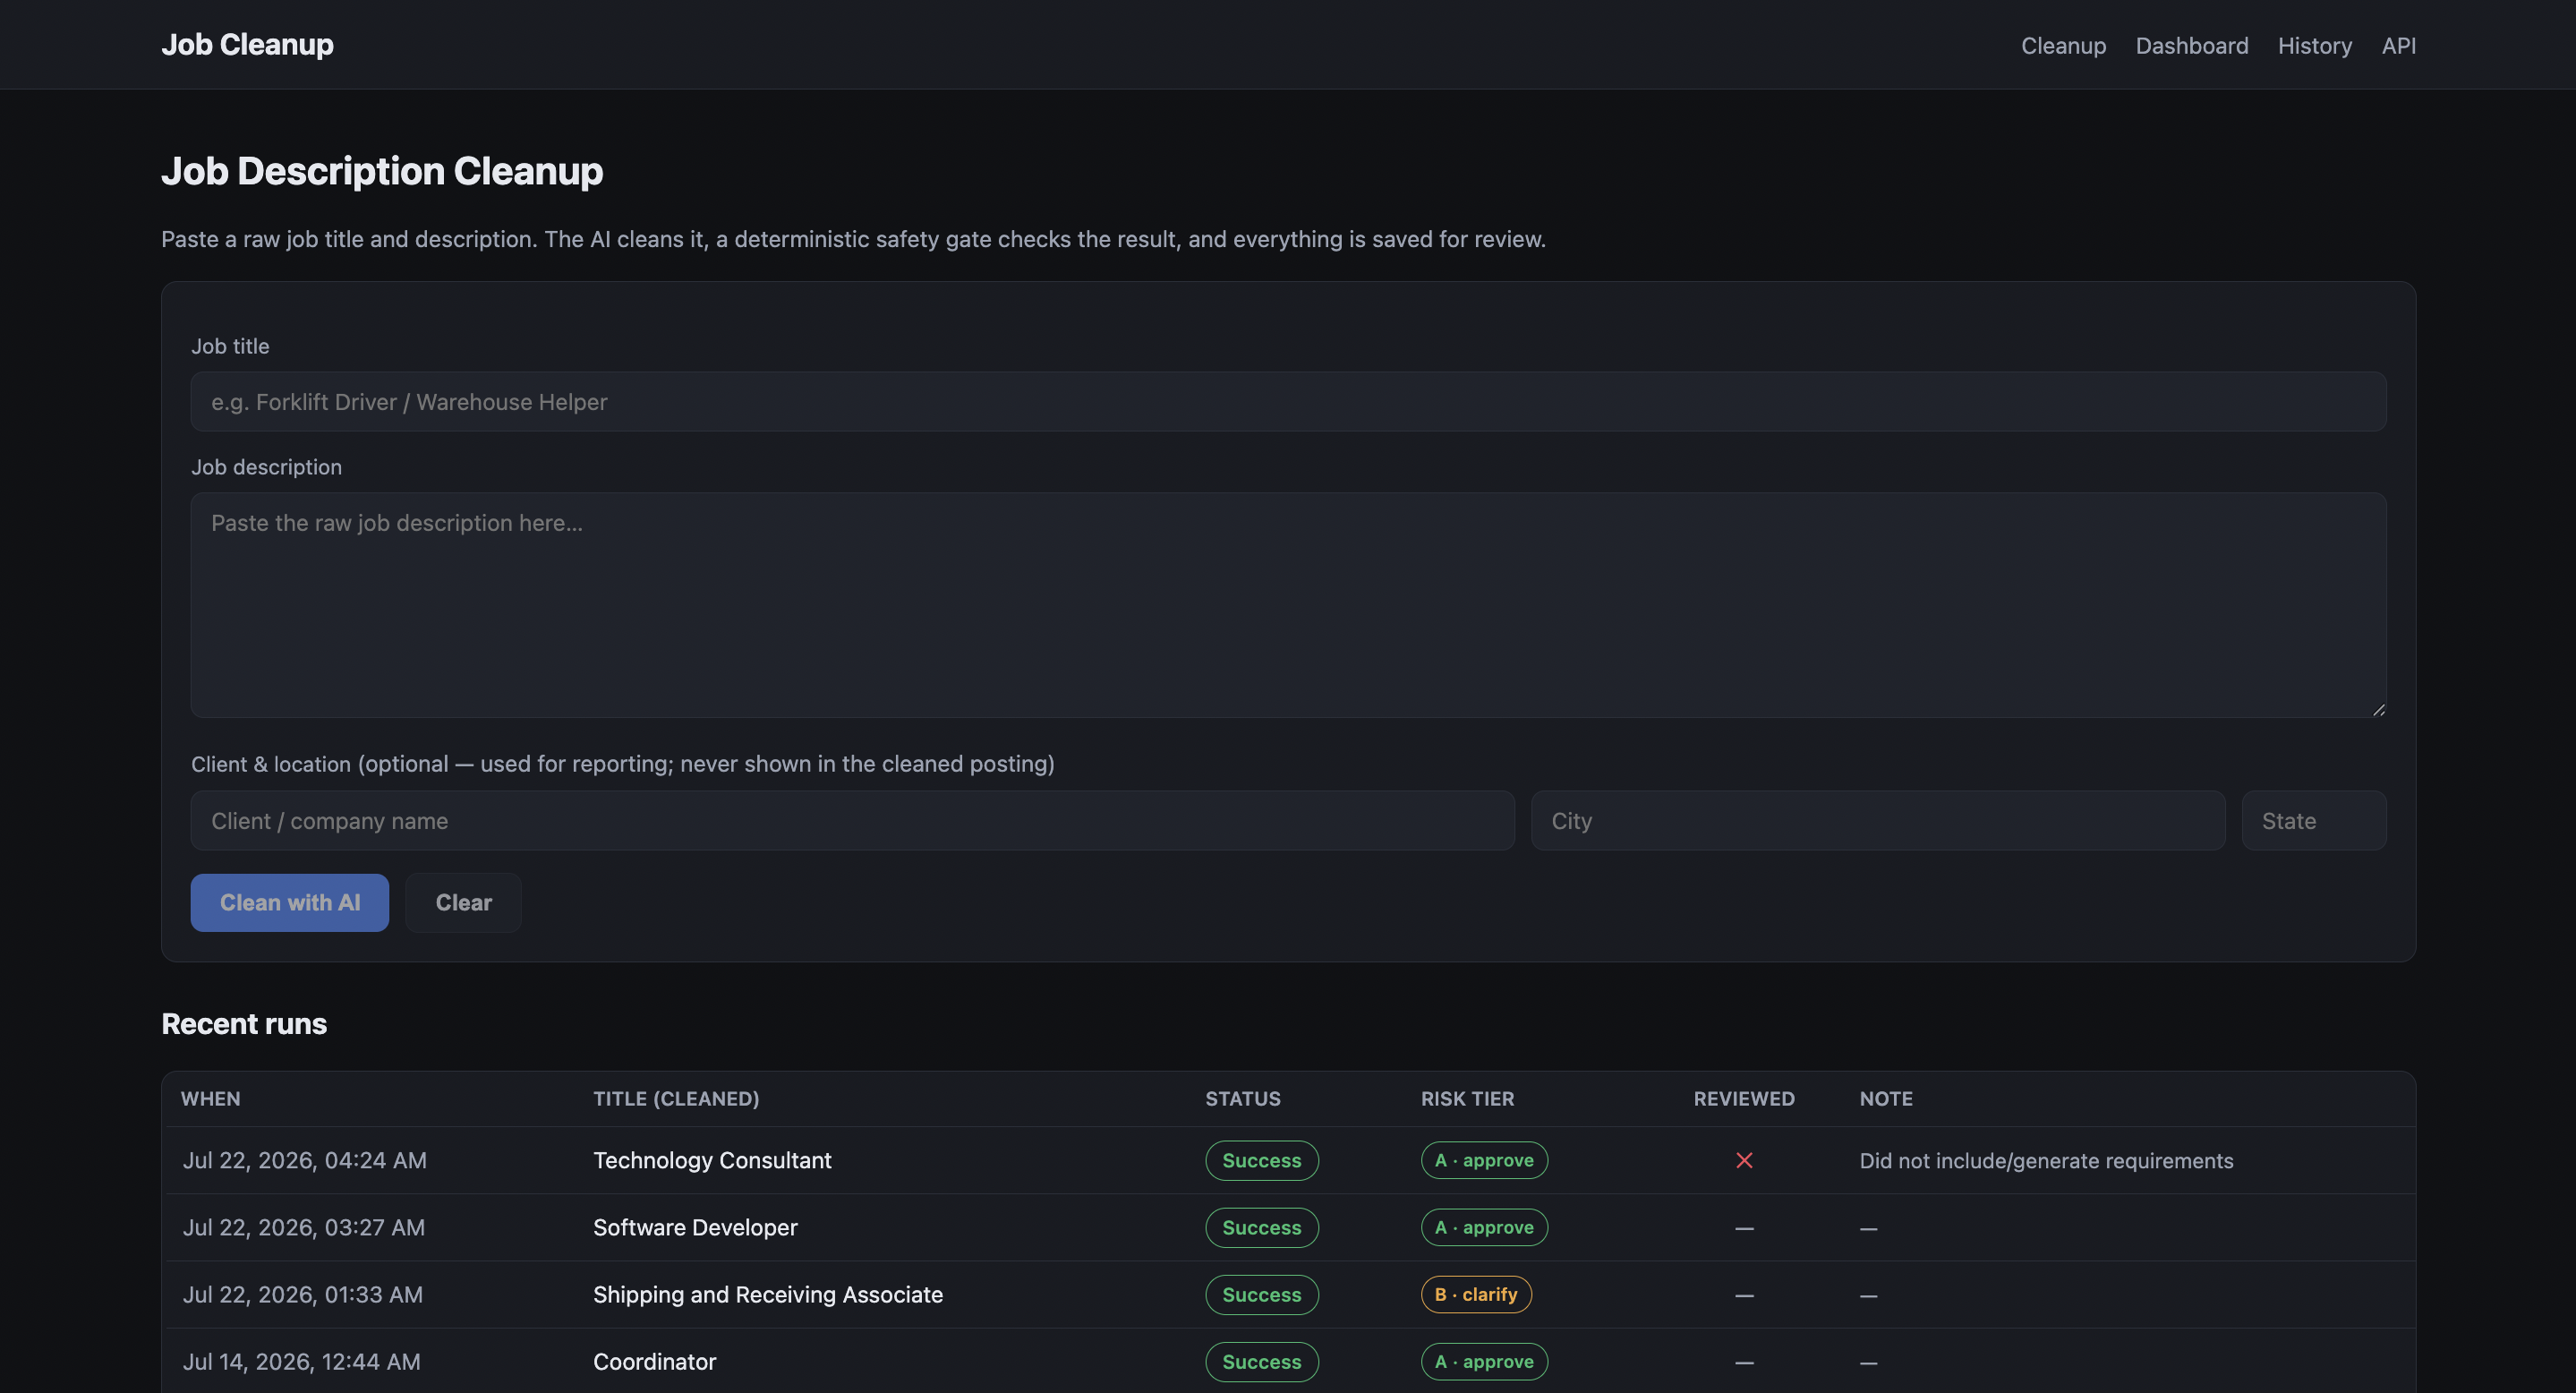This screenshot has width=2576, height=1393.
Task: Click the Clear button
Action: click(x=463, y=903)
